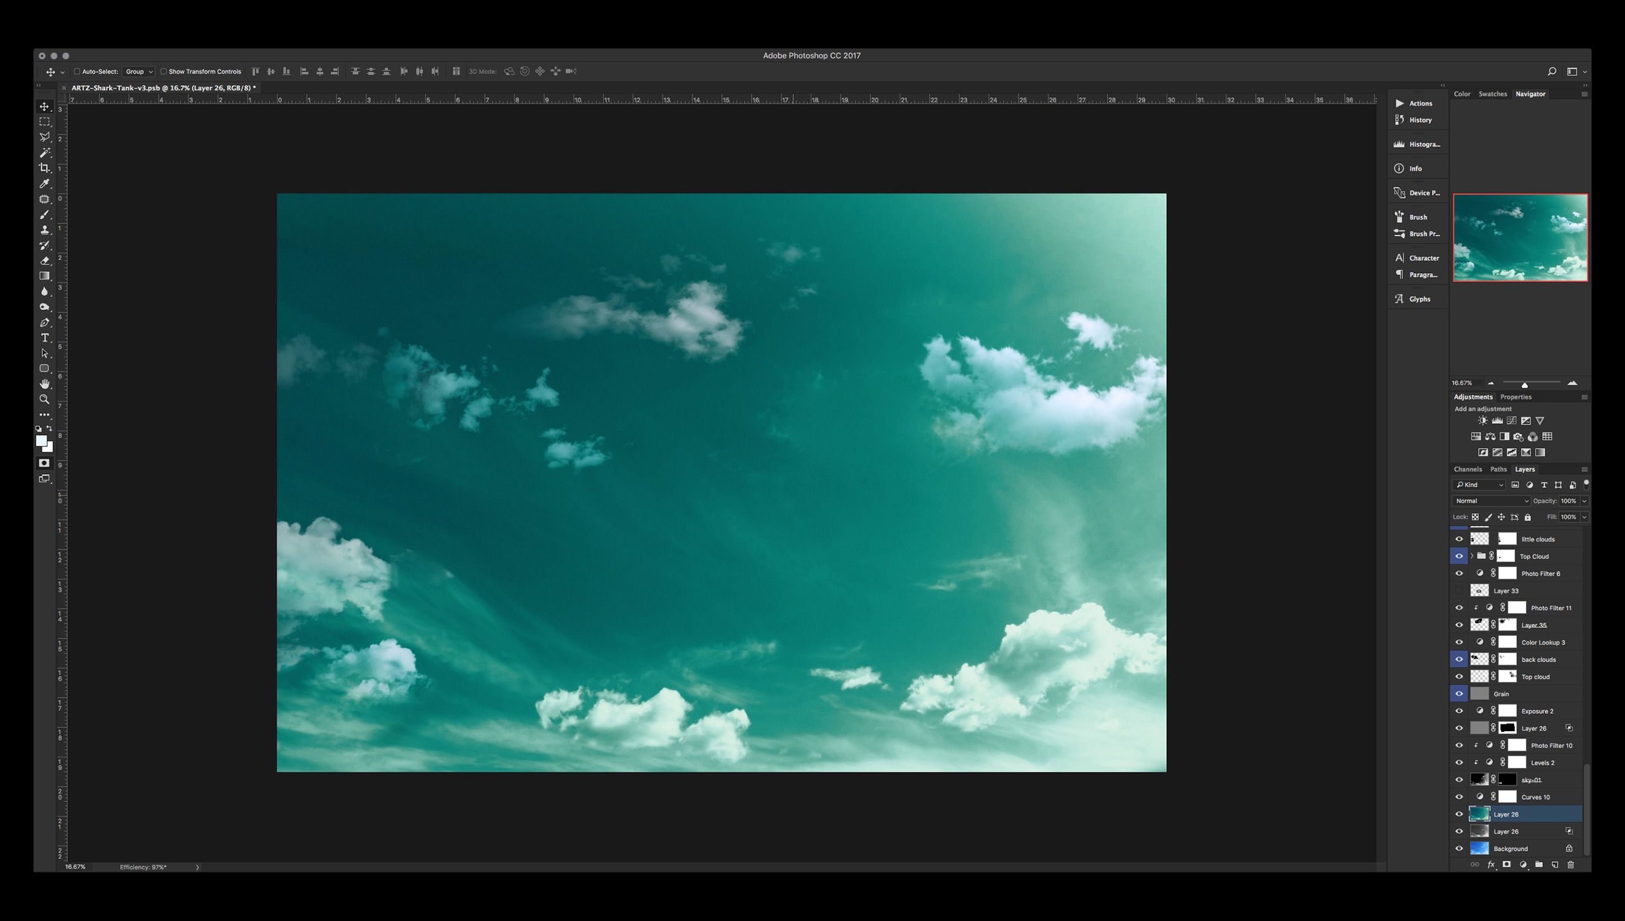Select the Crop tool

click(44, 167)
